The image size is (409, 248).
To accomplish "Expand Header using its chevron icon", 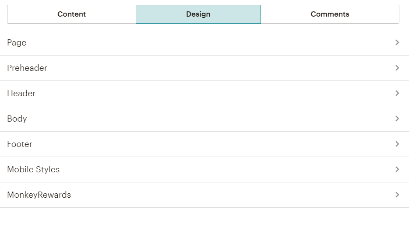I will (397, 93).
